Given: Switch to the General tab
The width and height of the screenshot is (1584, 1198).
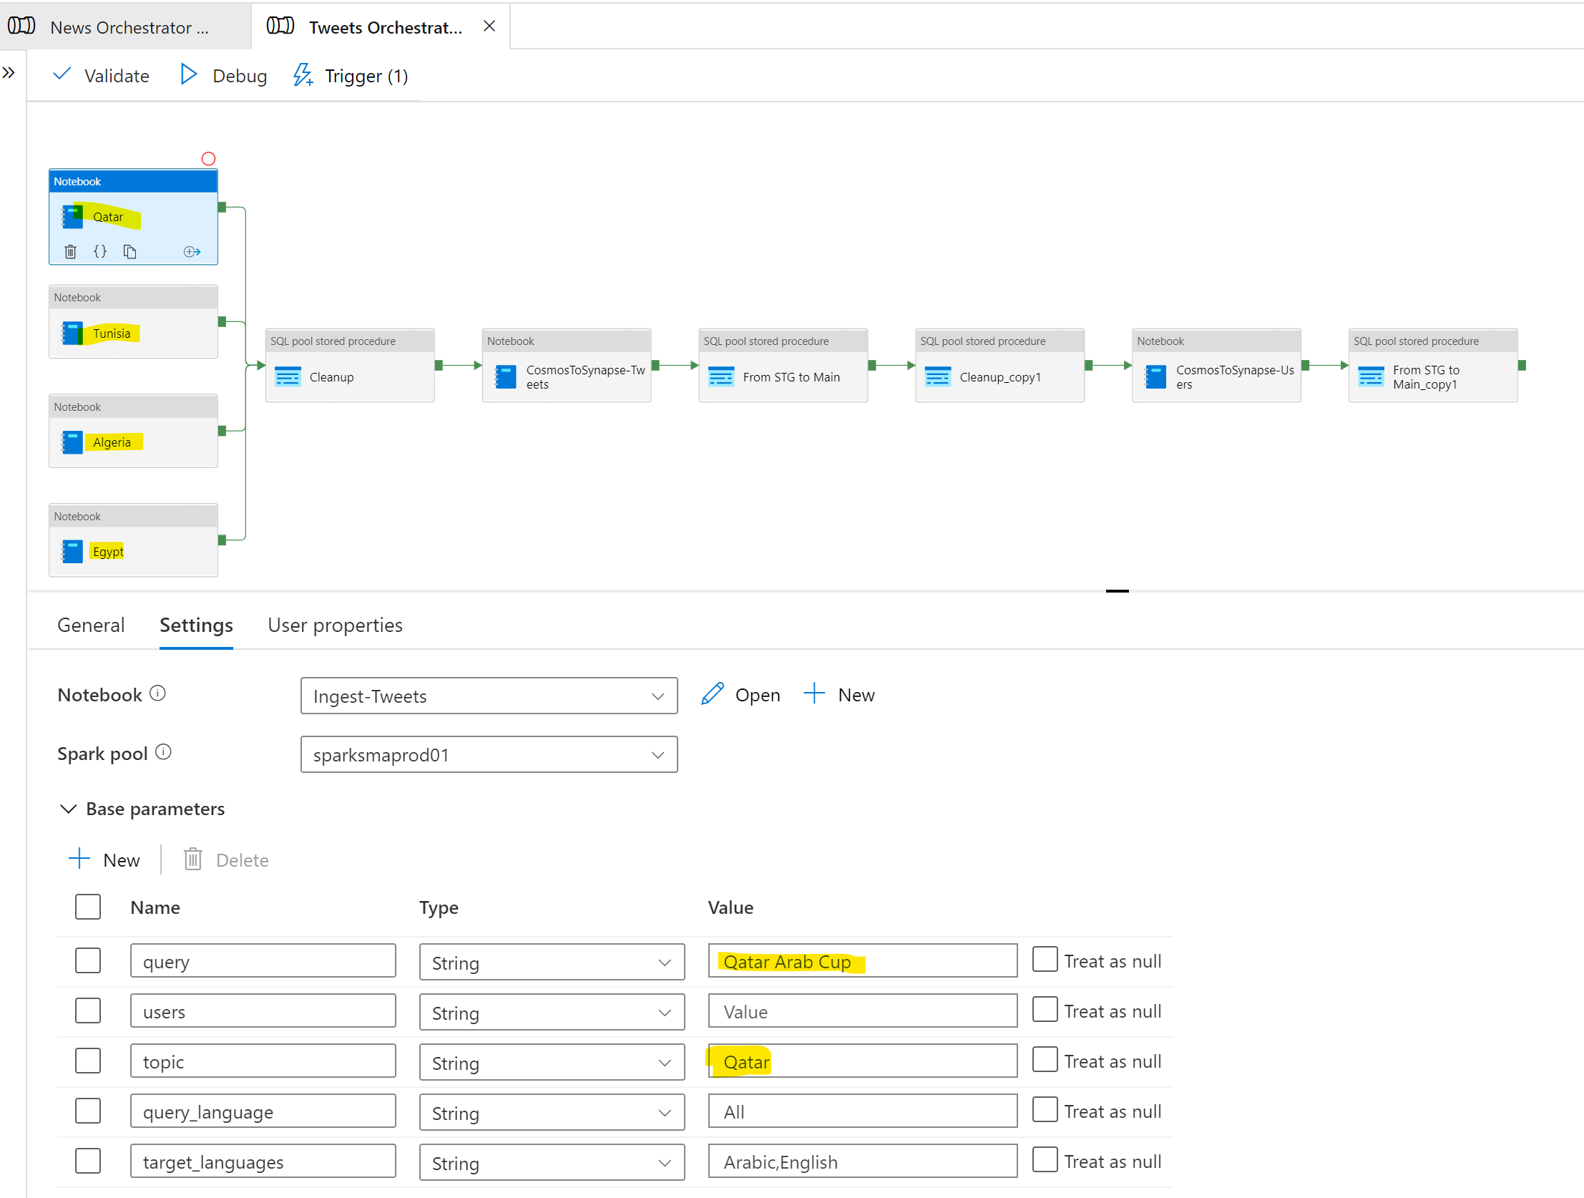Looking at the screenshot, I should [91, 625].
